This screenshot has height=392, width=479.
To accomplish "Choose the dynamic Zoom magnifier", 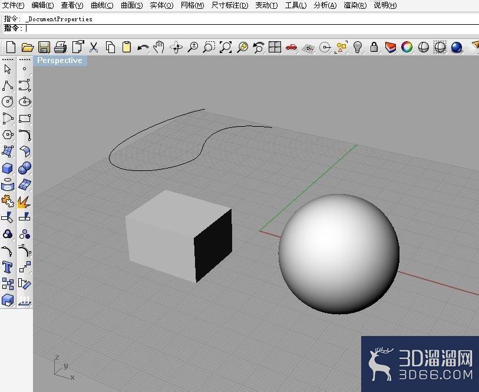I will pyautogui.click(x=193, y=47).
